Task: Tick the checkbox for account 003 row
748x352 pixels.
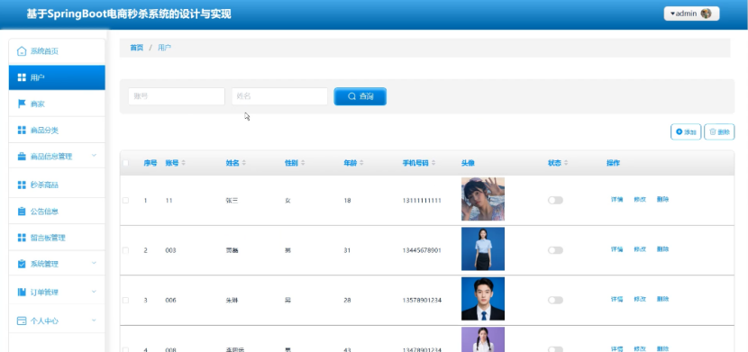Action: point(125,250)
